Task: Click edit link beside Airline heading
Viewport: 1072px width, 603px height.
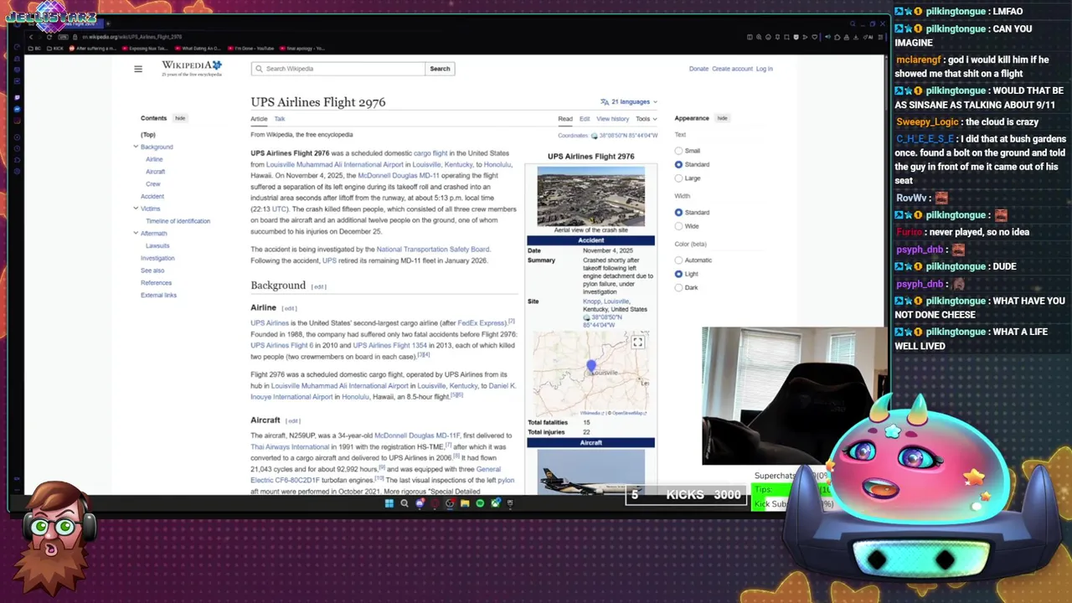Action: 289,308
